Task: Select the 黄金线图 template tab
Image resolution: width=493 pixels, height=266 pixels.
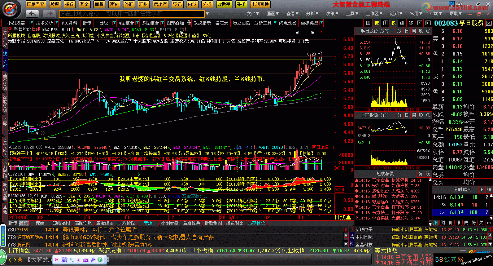Action: pyautogui.click(x=105, y=223)
